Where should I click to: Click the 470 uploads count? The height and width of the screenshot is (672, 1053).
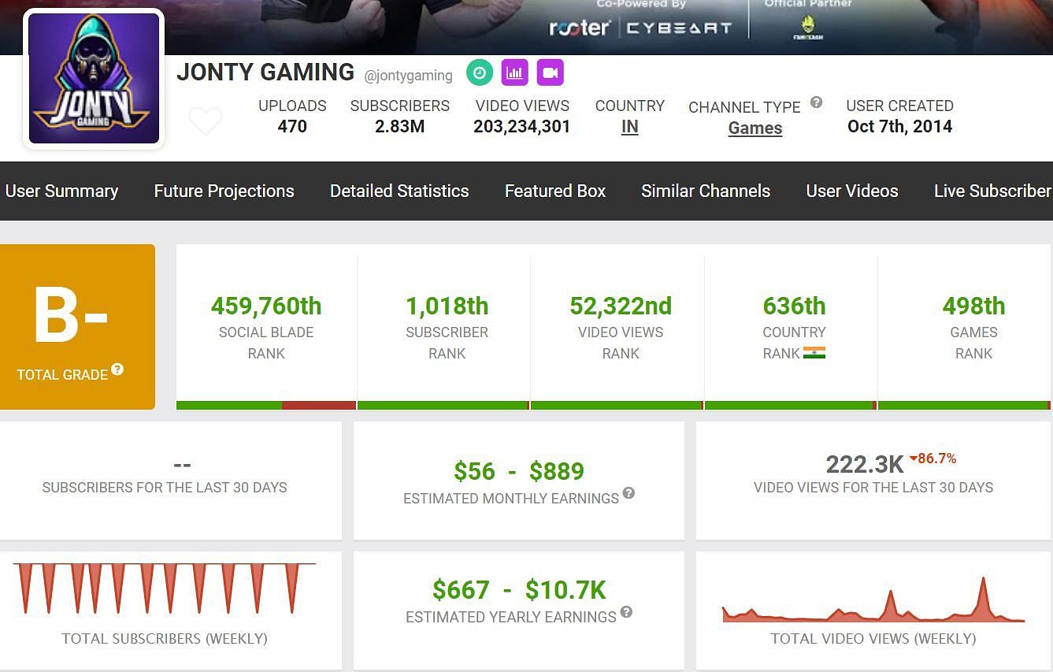coord(292,127)
